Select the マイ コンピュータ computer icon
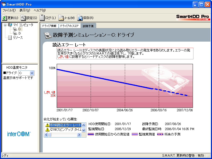The image size is (212, 159). [x=10, y=25]
